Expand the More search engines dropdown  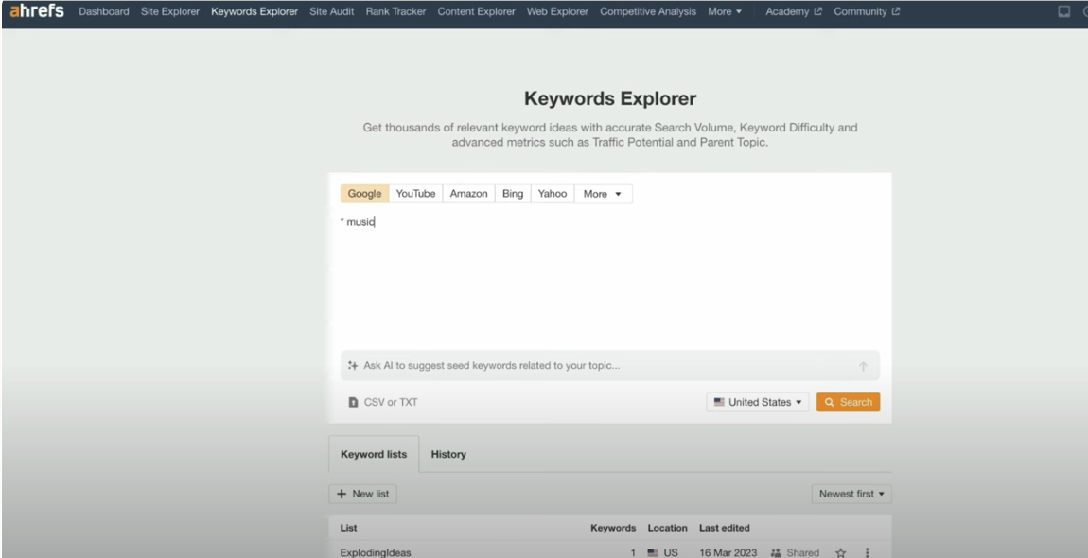coord(602,193)
